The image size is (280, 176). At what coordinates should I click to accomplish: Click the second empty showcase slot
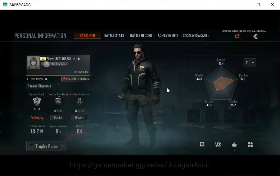point(212,116)
